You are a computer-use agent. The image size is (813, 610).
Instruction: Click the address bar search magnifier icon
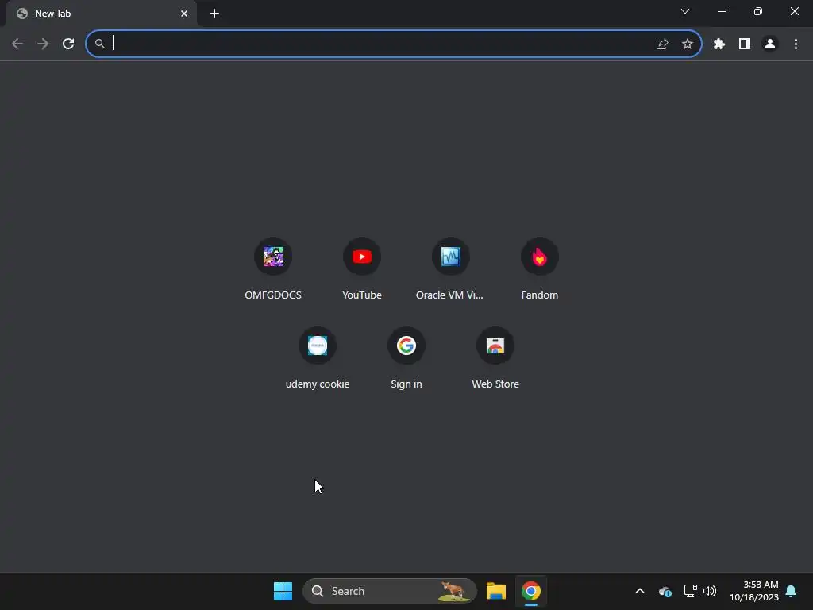coord(99,44)
